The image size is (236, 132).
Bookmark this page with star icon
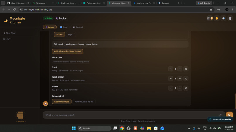[x=211, y=10]
